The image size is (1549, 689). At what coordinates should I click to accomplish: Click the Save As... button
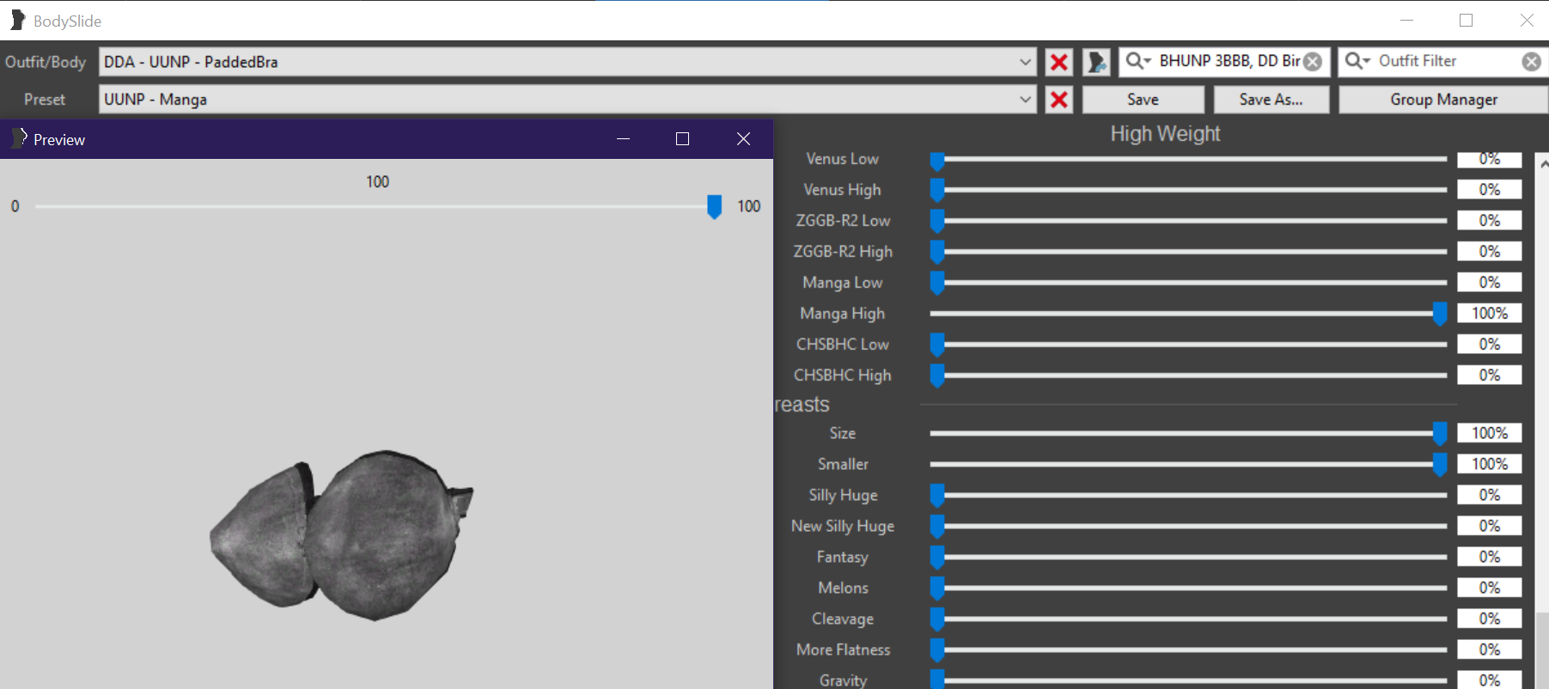pos(1271,100)
